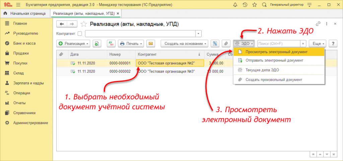343x161 pixels.
Task: Click the Контрагент input field
Action: tap(140, 34)
